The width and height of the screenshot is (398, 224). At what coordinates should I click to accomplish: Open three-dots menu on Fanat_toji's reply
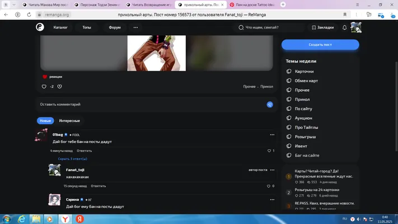(272, 170)
